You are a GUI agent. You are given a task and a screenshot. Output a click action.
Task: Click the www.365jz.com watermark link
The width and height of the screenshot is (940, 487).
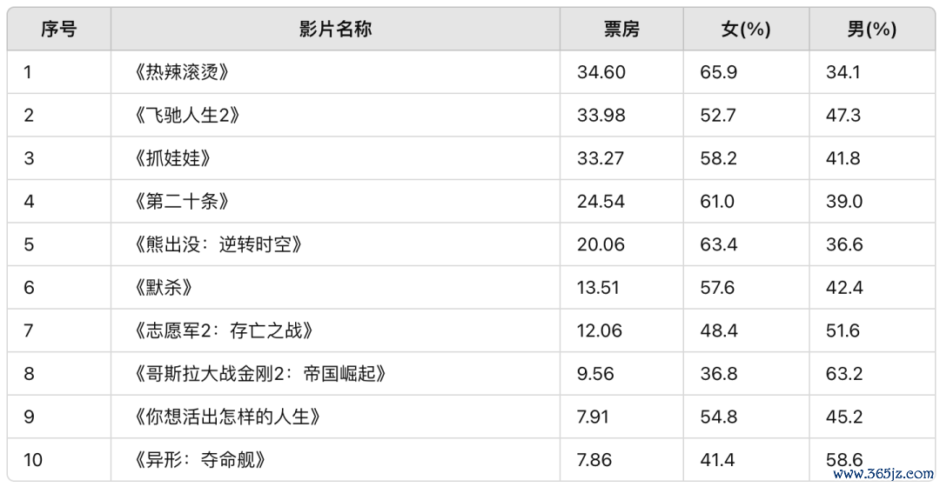pos(883,474)
